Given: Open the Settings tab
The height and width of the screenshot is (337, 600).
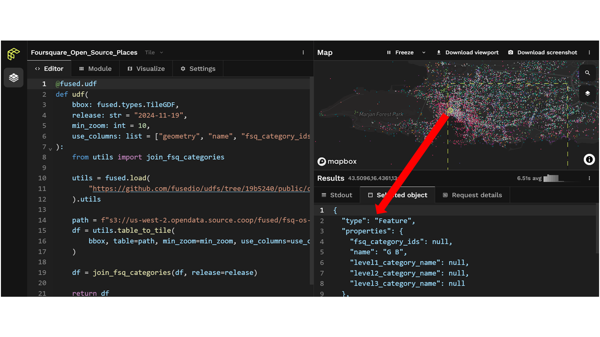Looking at the screenshot, I should click(198, 68).
